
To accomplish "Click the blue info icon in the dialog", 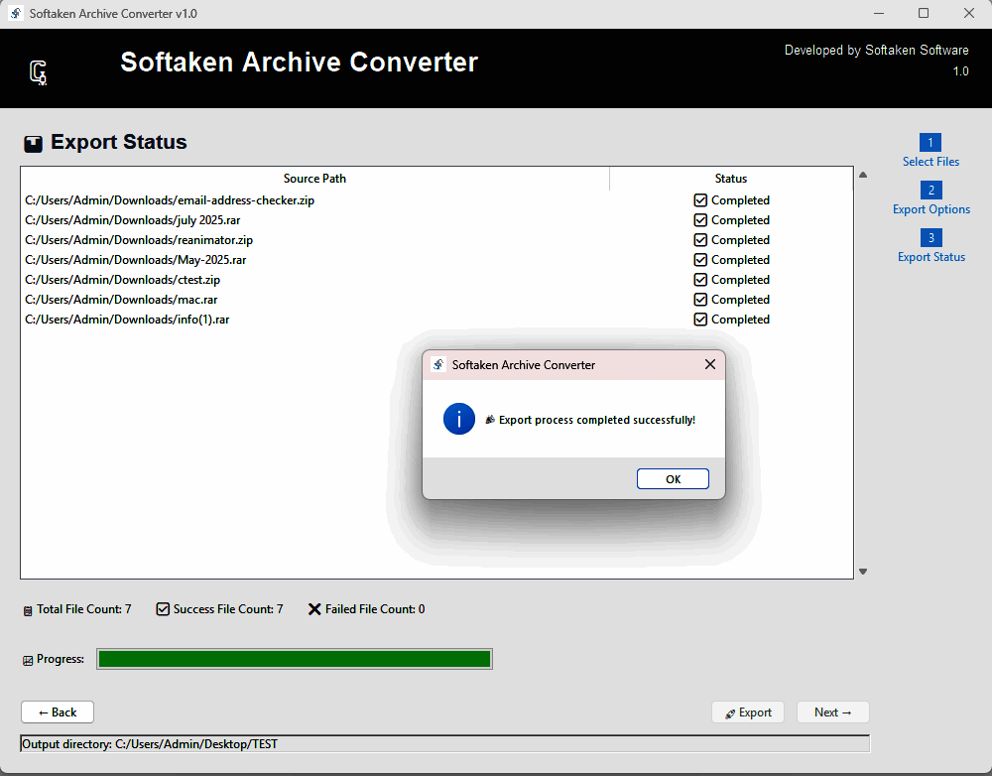I will tap(458, 418).
